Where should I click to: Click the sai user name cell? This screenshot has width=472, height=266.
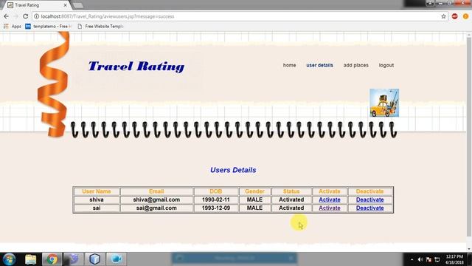click(97, 208)
